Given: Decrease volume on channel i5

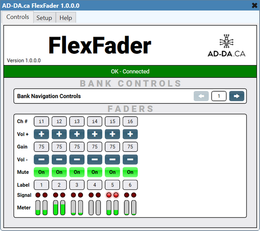Looking at the screenshot, I should coord(112,159).
